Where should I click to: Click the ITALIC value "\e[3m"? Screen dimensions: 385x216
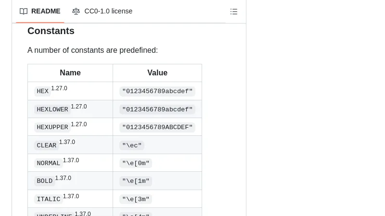pyautogui.click(x=136, y=199)
